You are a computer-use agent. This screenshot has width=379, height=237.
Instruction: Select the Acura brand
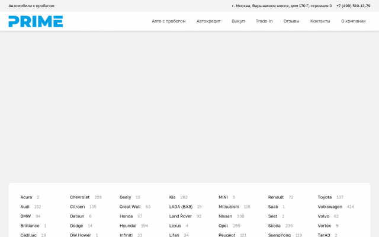point(26,197)
